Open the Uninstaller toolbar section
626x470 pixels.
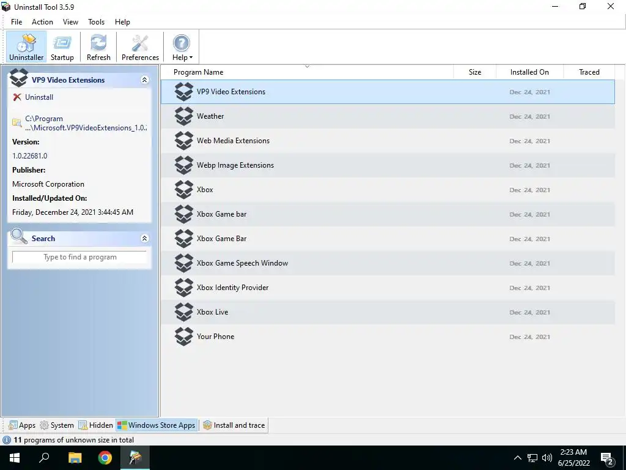point(26,47)
